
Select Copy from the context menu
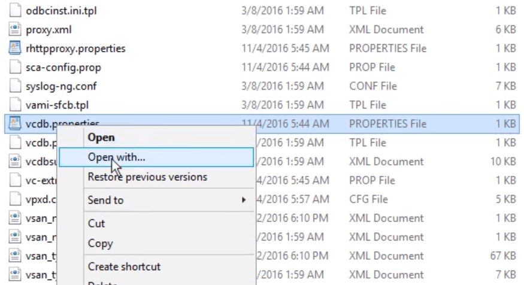pyautogui.click(x=100, y=243)
